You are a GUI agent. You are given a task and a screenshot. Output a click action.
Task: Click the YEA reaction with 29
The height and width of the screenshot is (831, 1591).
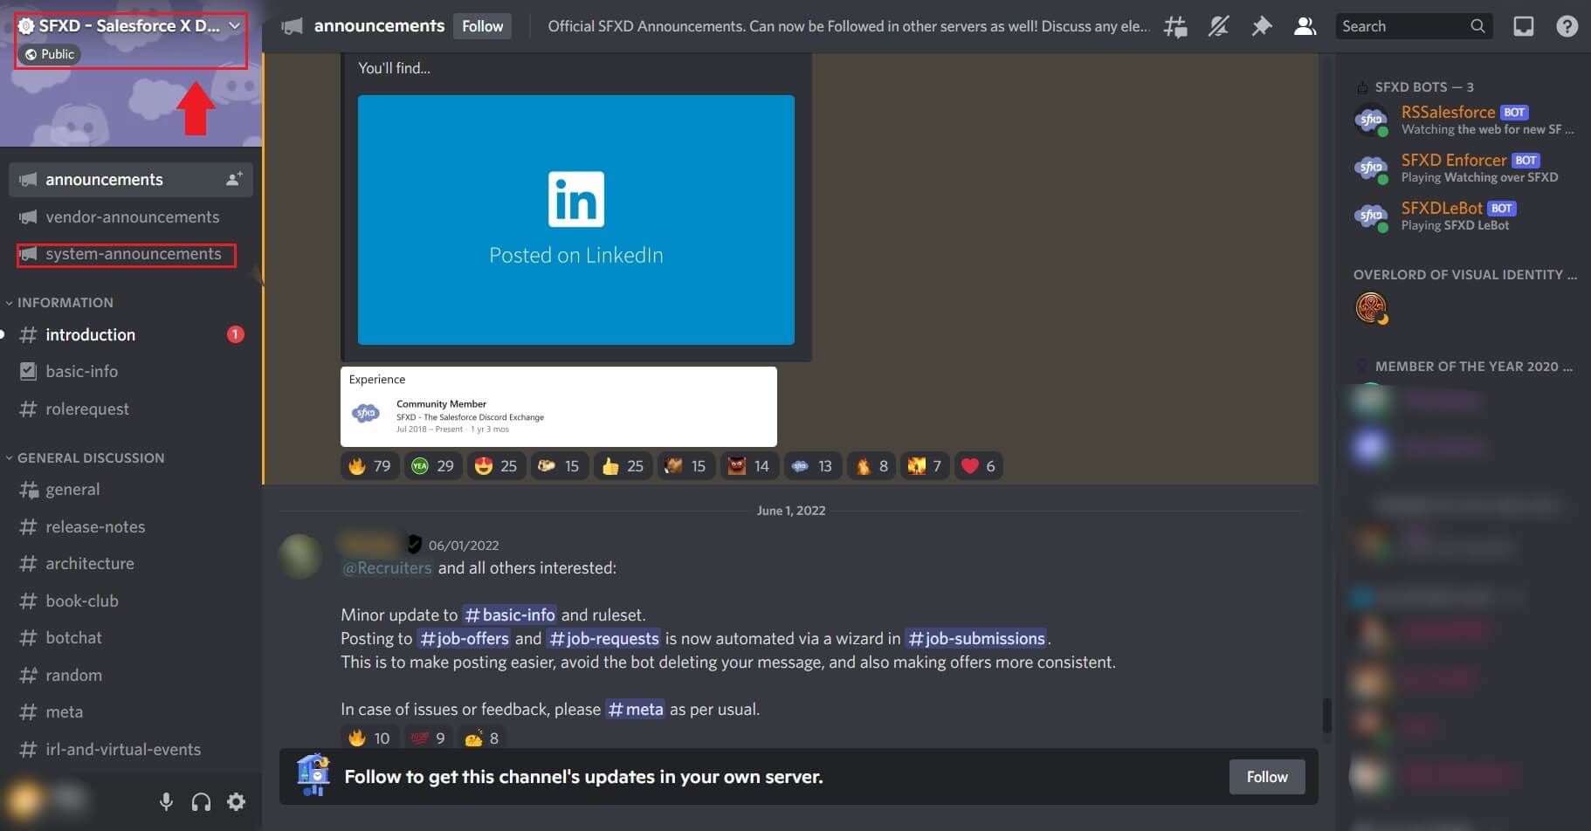click(x=432, y=466)
